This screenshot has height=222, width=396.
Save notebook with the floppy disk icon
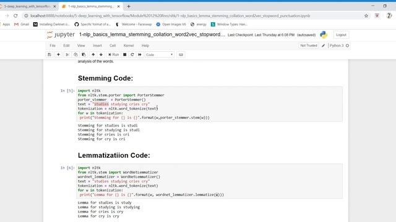[49, 55]
